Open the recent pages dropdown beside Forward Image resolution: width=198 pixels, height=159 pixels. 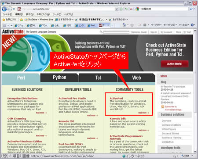[14, 9]
